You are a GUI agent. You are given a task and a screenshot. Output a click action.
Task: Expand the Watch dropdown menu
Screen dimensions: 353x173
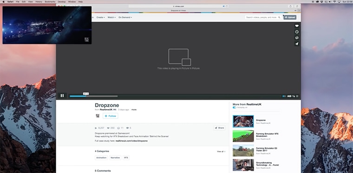(111, 17)
